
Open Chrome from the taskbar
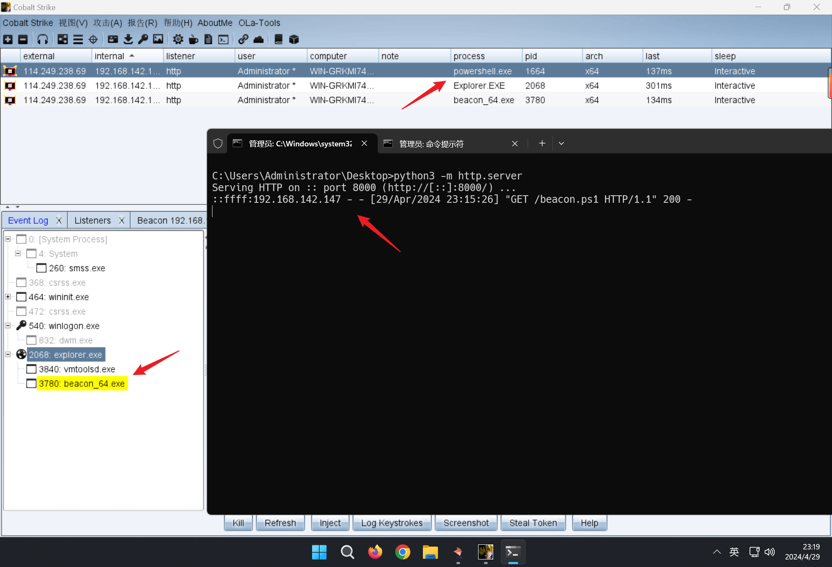click(x=402, y=552)
